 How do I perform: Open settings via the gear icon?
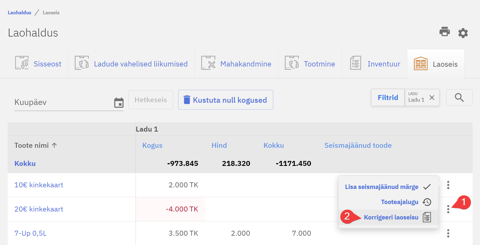pos(463,33)
